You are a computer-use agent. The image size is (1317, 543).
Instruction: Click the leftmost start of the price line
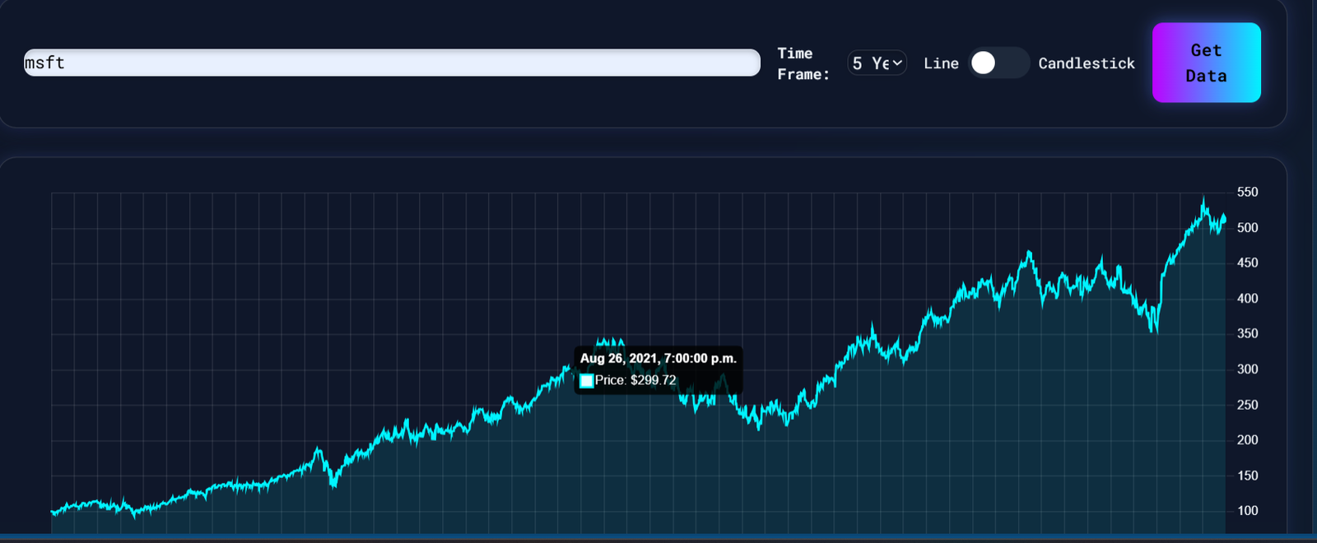point(53,512)
